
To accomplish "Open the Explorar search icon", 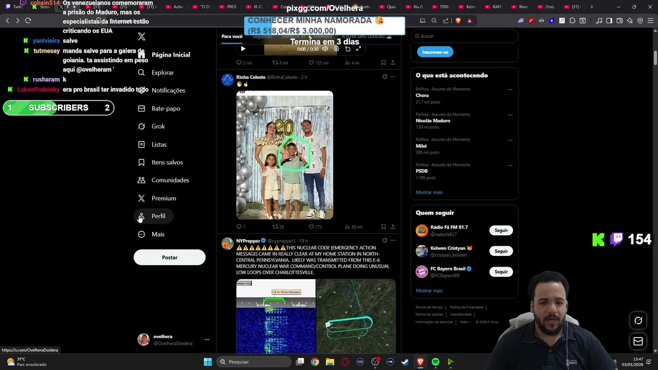I will tap(141, 72).
